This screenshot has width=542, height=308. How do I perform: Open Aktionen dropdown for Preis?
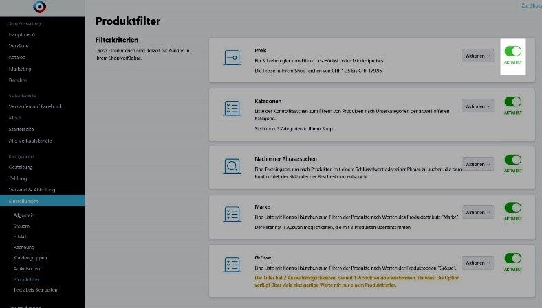point(478,56)
